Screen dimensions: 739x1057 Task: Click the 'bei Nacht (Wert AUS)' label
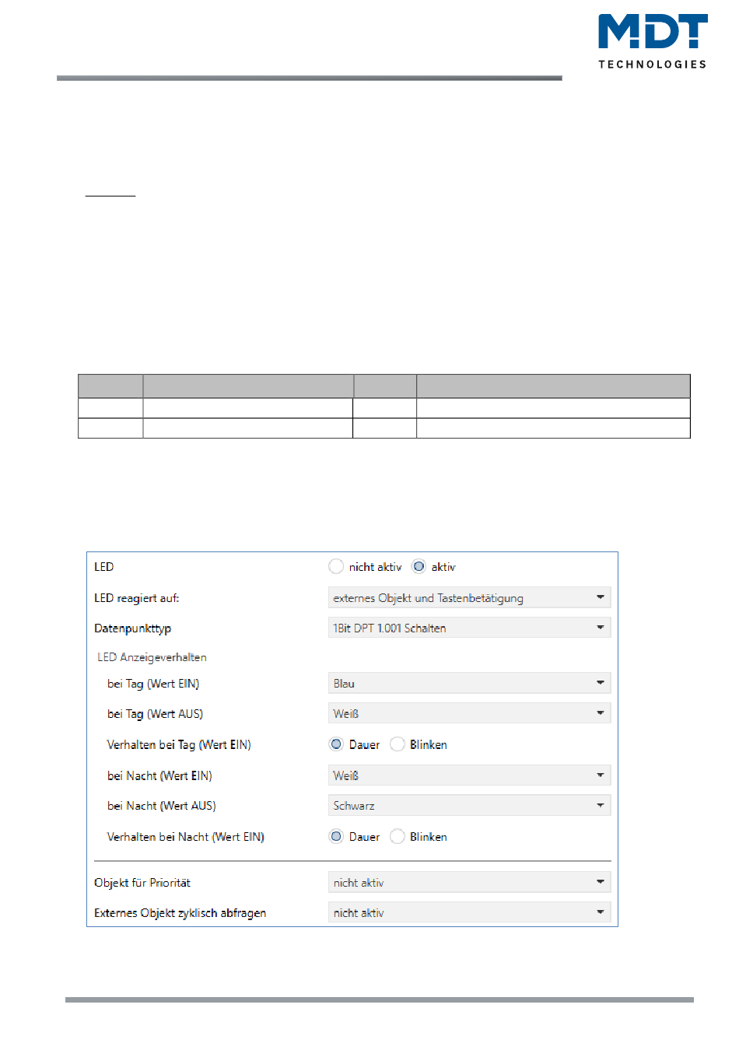click(162, 806)
